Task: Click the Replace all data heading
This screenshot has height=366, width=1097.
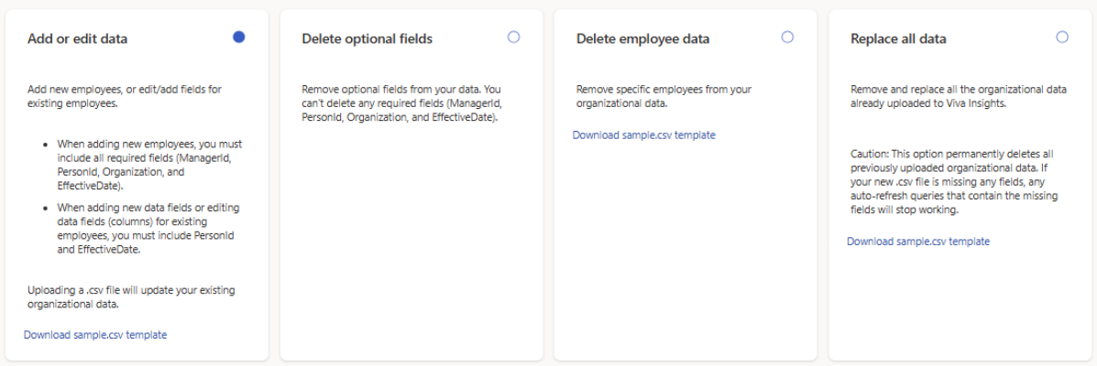Action: click(898, 39)
